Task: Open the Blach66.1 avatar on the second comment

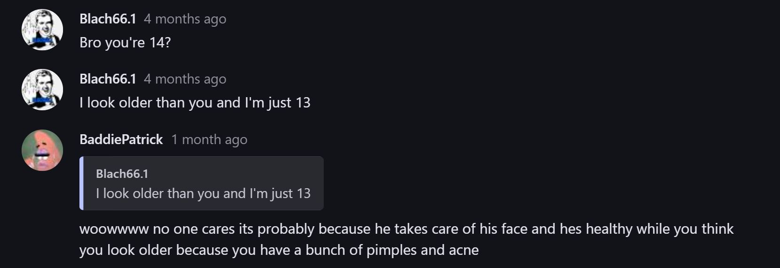Action: pos(42,90)
